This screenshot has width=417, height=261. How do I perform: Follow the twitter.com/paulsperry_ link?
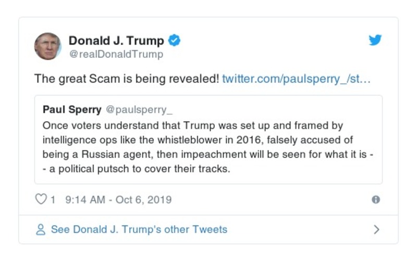tap(296, 79)
